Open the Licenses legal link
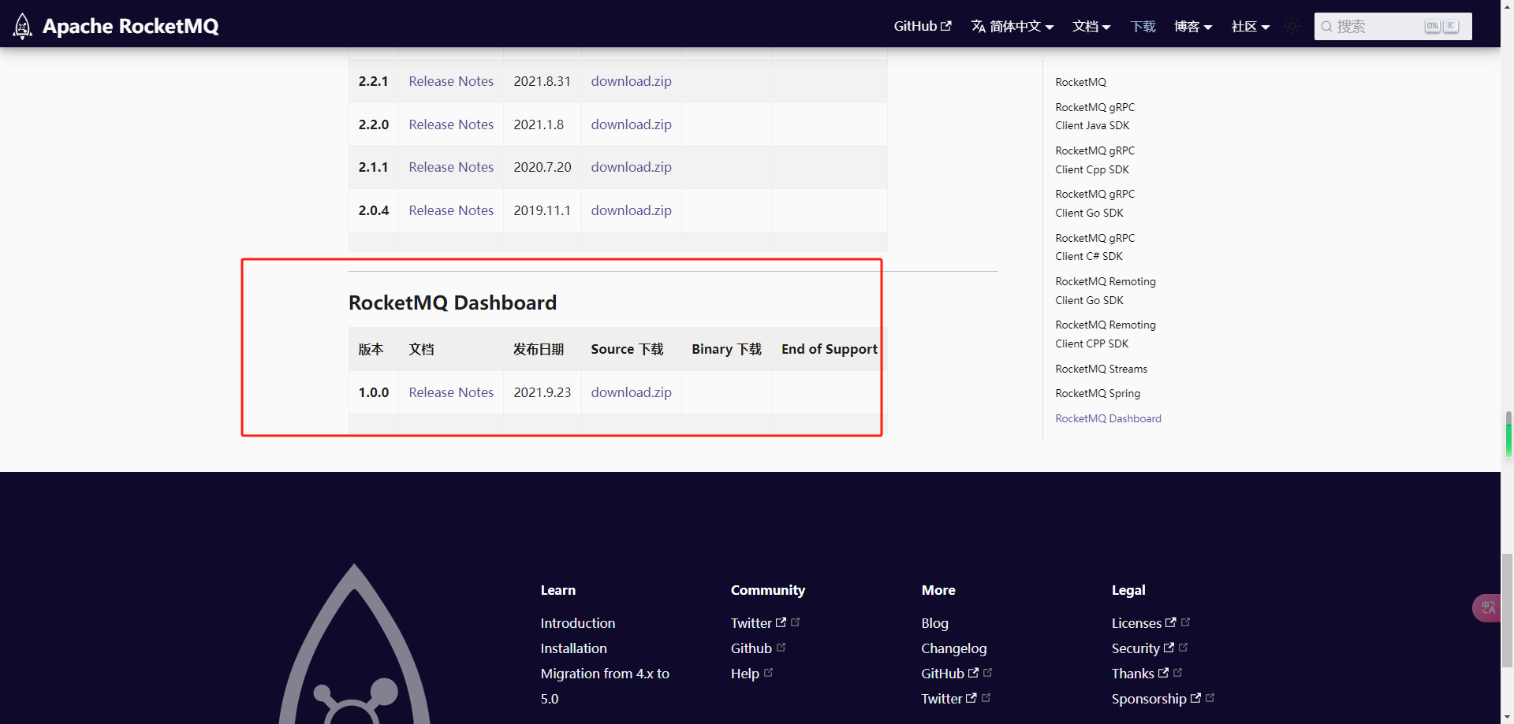Viewport: 1514px width, 724px height. pos(1144,623)
